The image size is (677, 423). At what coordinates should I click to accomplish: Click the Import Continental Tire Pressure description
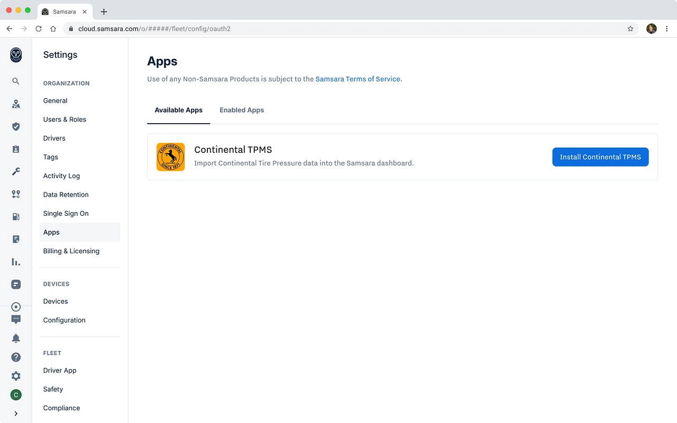pos(304,163)
